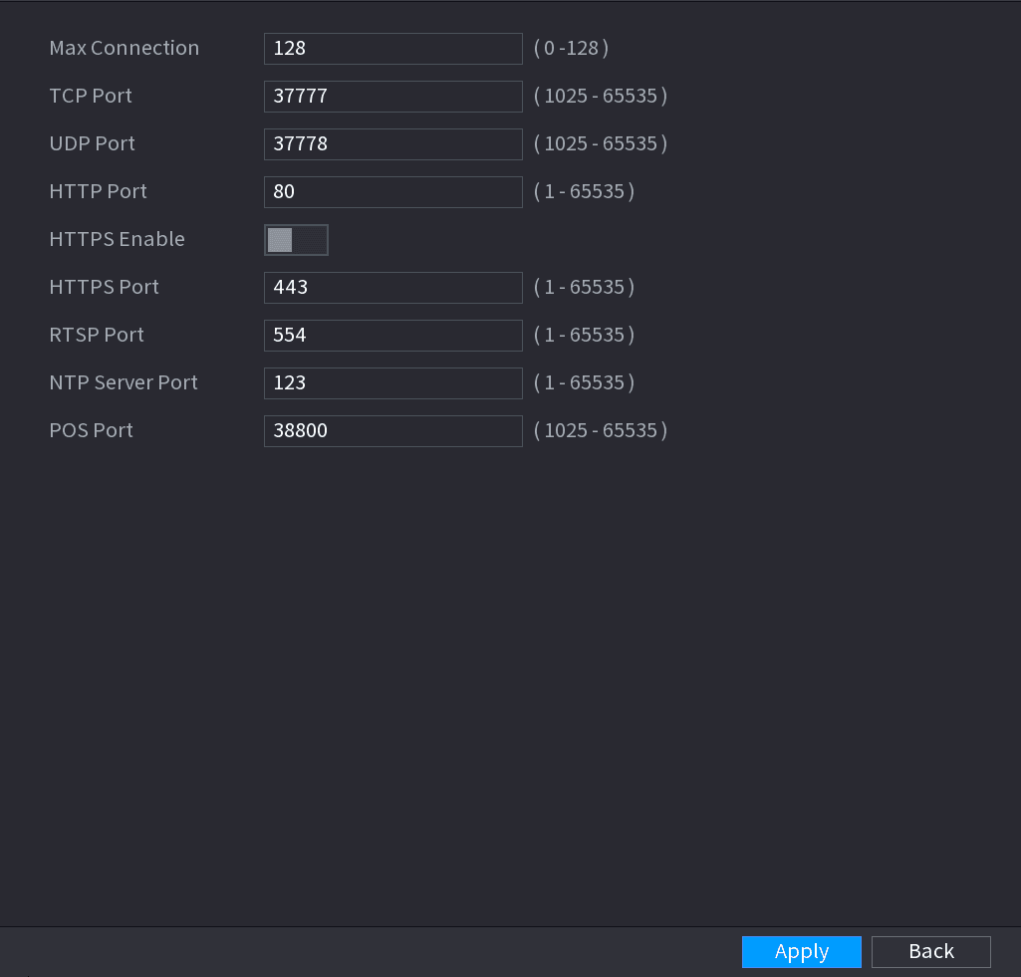The width and height of the screenshot is (1021, 977).
Task: Click the ( 0 -128 ) range hint
Action: coord(571,48)
